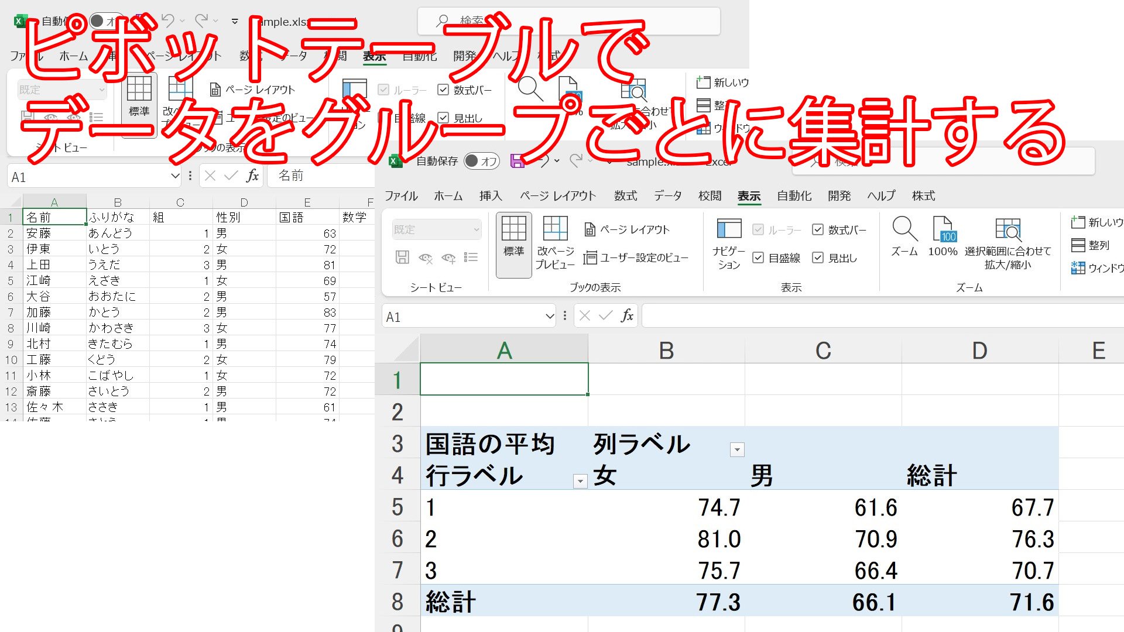This screenshot has width=1124, height=632.
Task: Click ウィンドウ枠 freeze icon in pivot window
Action: point(1096,268)
